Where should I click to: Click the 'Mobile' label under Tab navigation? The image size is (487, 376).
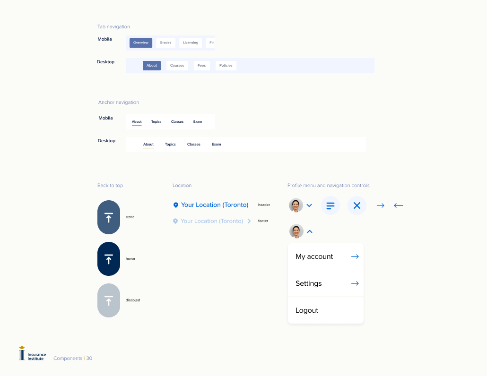pyautogui.click(x=104, y=39)
